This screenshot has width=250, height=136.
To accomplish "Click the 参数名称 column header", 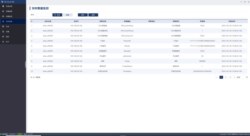I will [103, 21].
